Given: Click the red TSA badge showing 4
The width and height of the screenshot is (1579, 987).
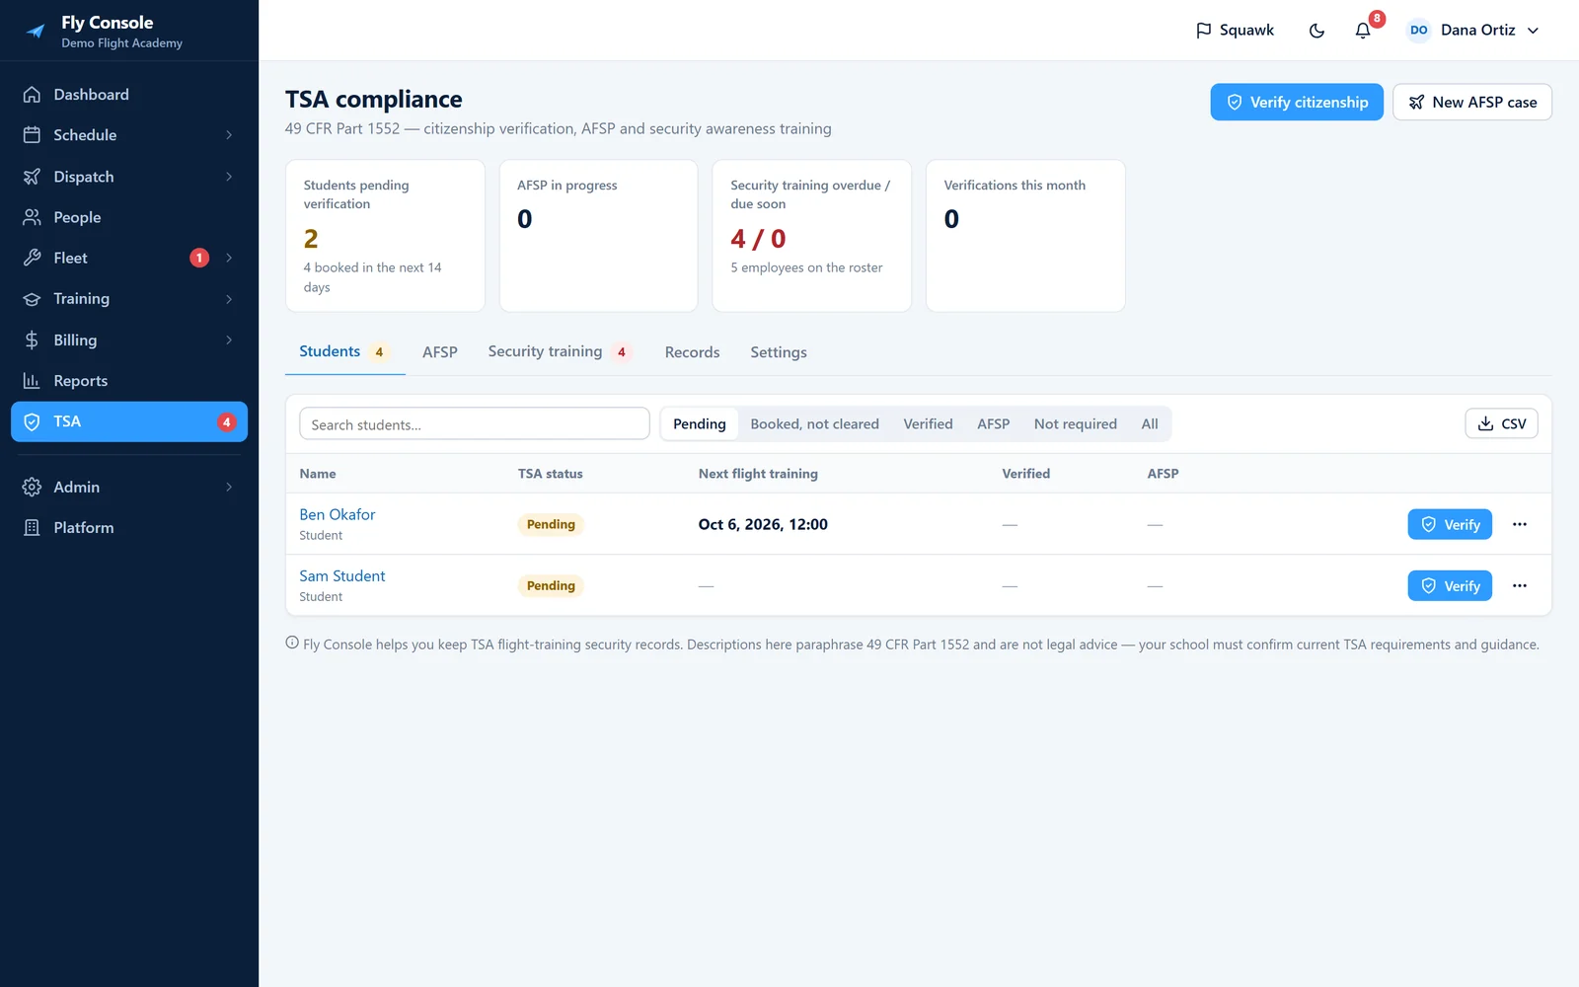Looking at the screenshot, I should (x=226, y=421).
